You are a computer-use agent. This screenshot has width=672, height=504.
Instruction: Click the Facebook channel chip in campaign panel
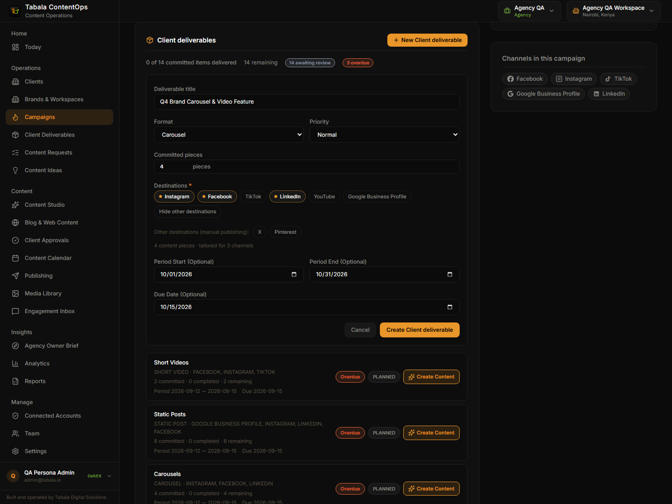tap(525, 79)
